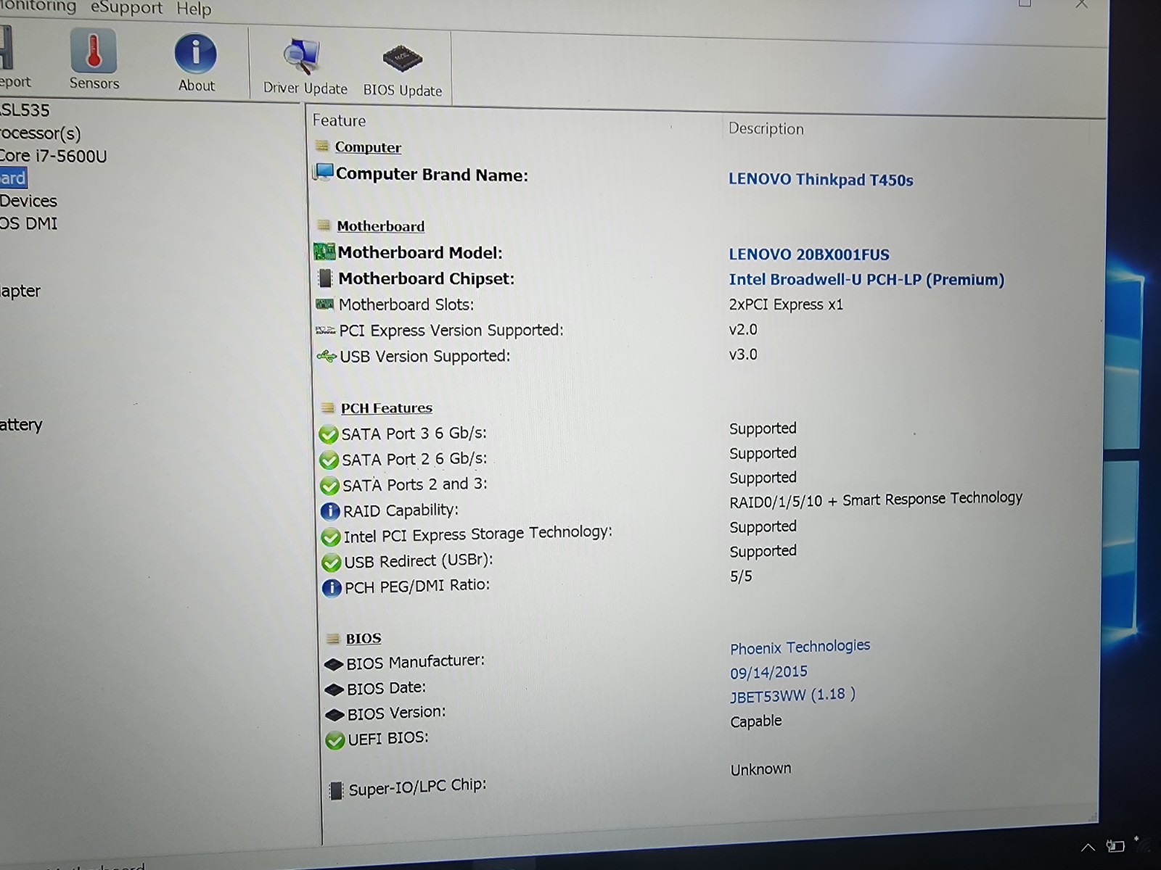Click the Unknown Super-IO value

(760, 769)
